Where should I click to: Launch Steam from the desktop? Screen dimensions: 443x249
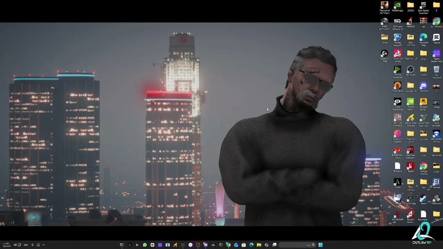click(x=423, y=199)
